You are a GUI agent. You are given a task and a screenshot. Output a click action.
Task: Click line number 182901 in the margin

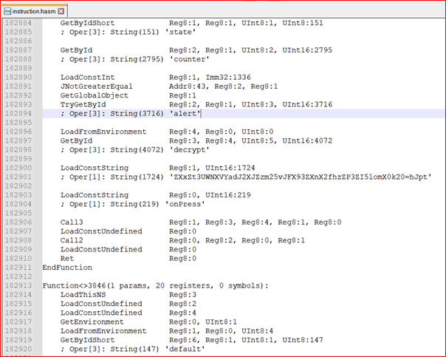click(x=18, y=177)
